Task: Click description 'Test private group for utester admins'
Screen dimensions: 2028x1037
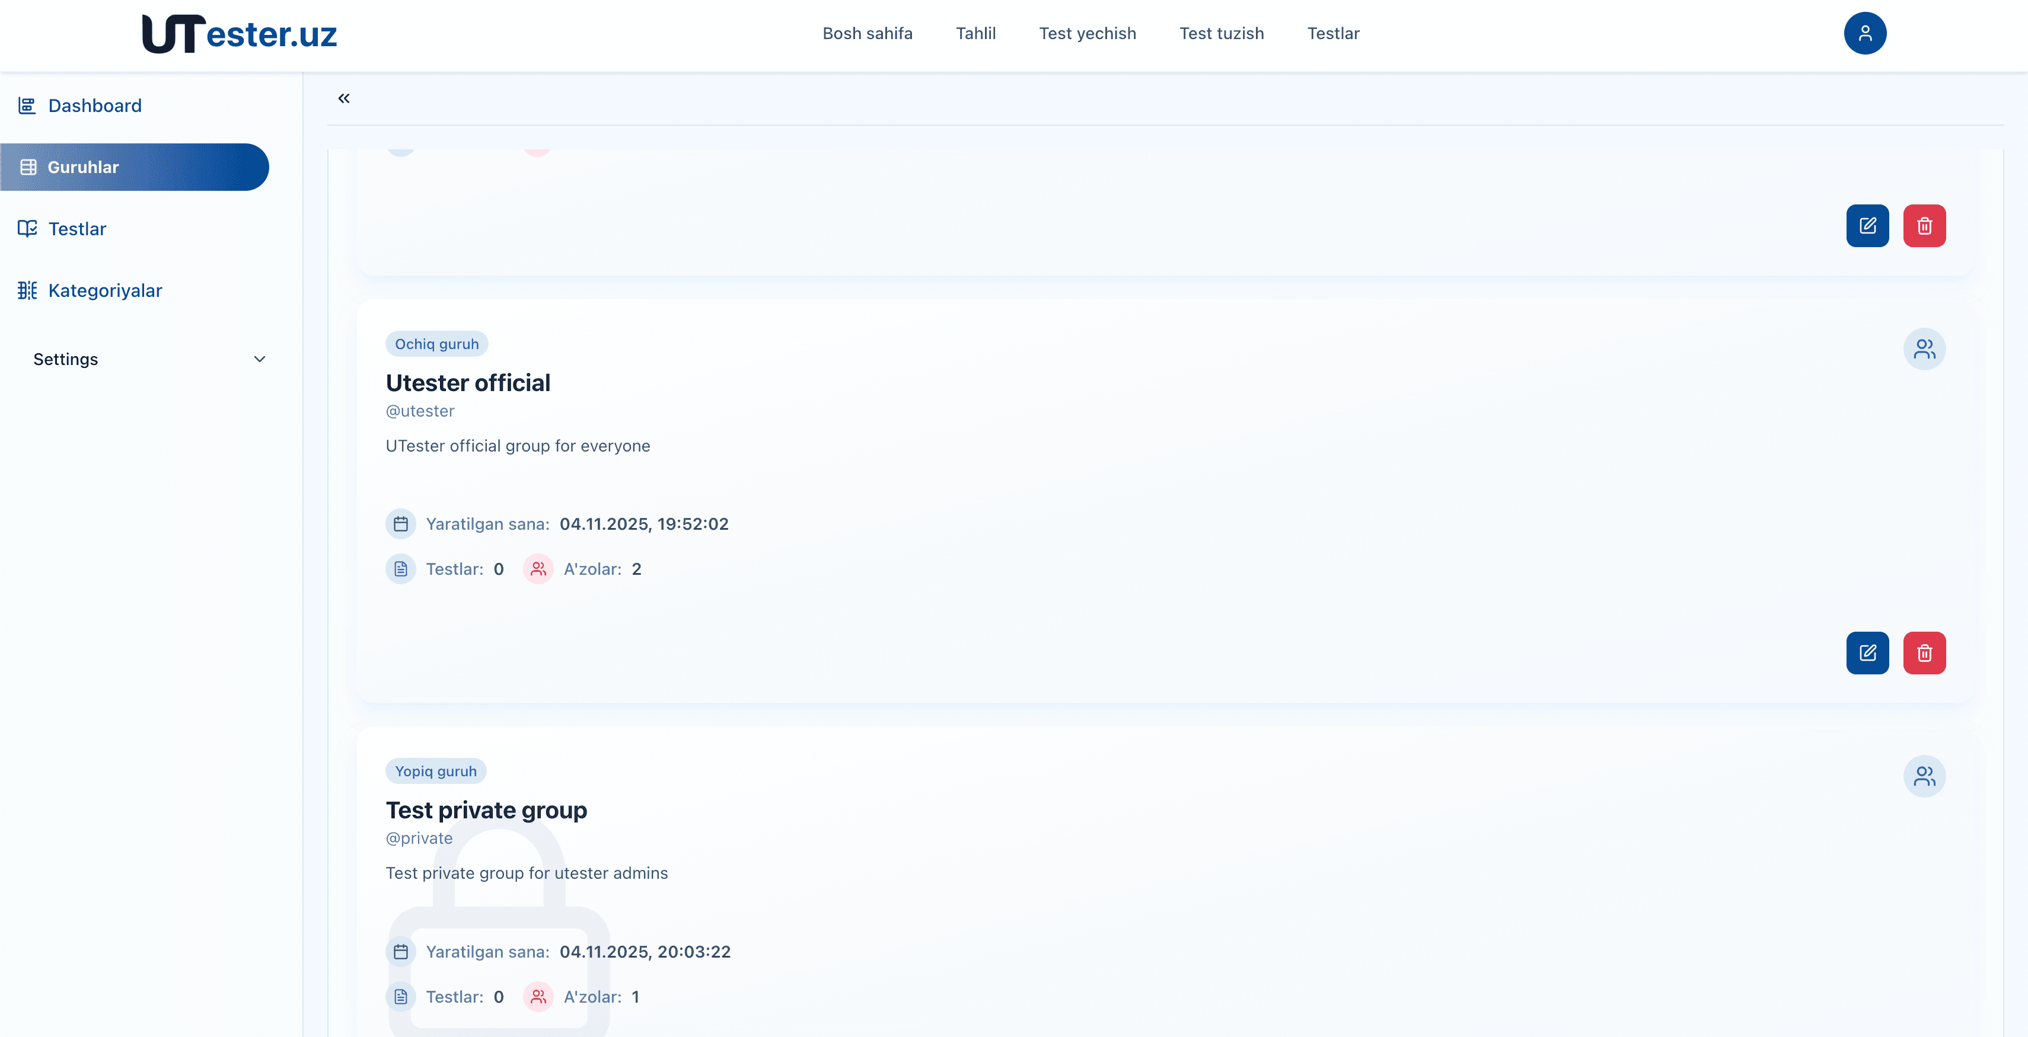Action: click(527, 873)
